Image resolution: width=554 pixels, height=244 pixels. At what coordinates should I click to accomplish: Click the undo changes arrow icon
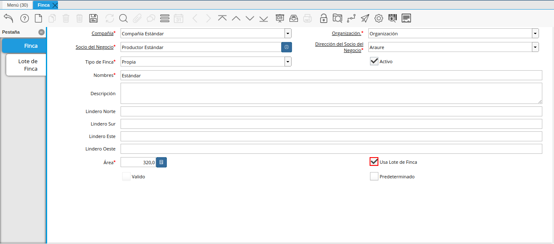coord(8,18)
